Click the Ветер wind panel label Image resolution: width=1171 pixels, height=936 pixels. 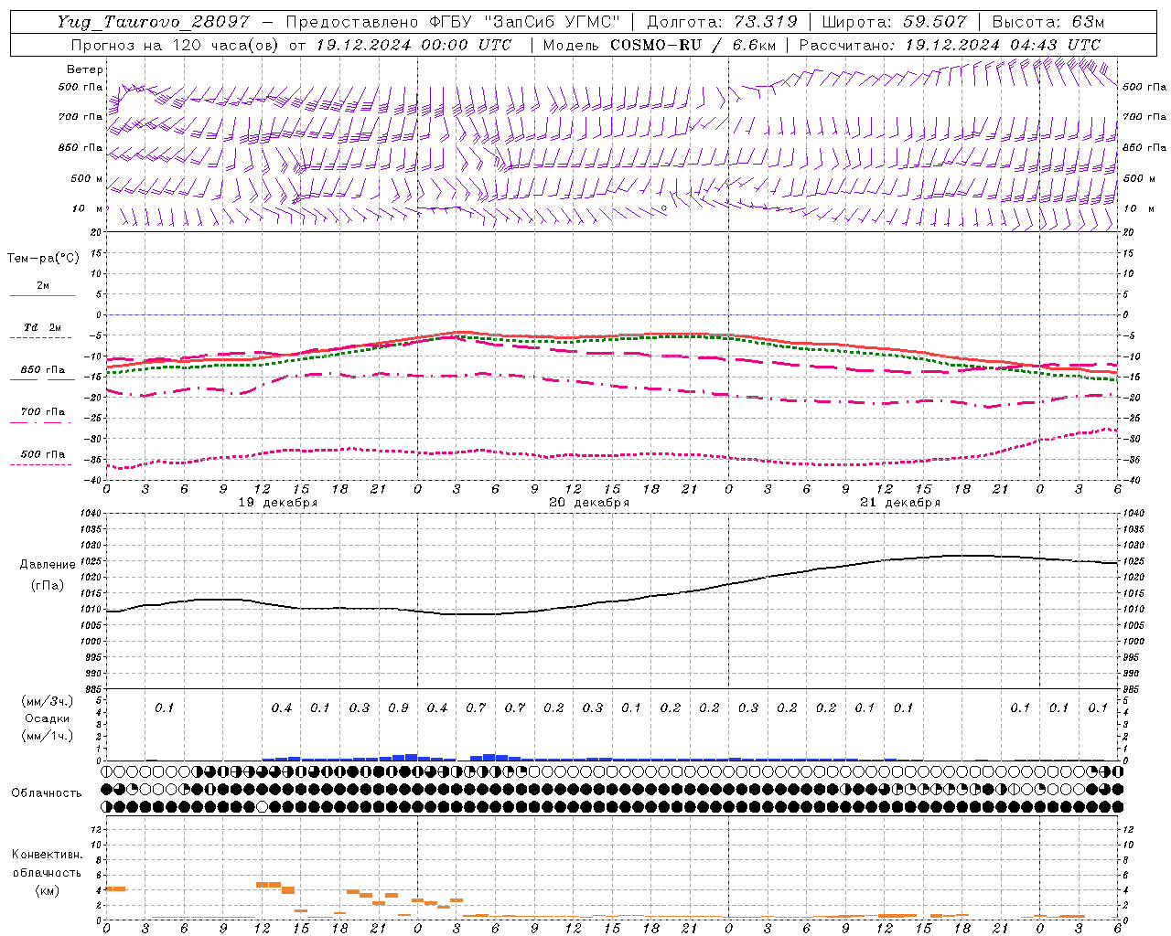[x=85, y=69]
